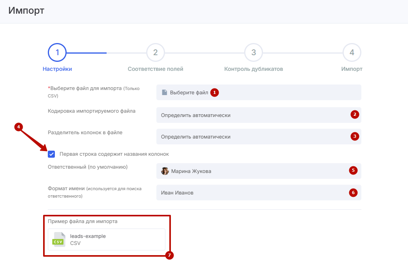Click the Импорт page heading
This screenshot has width=408, height=279.
click(x=26, y=11)
